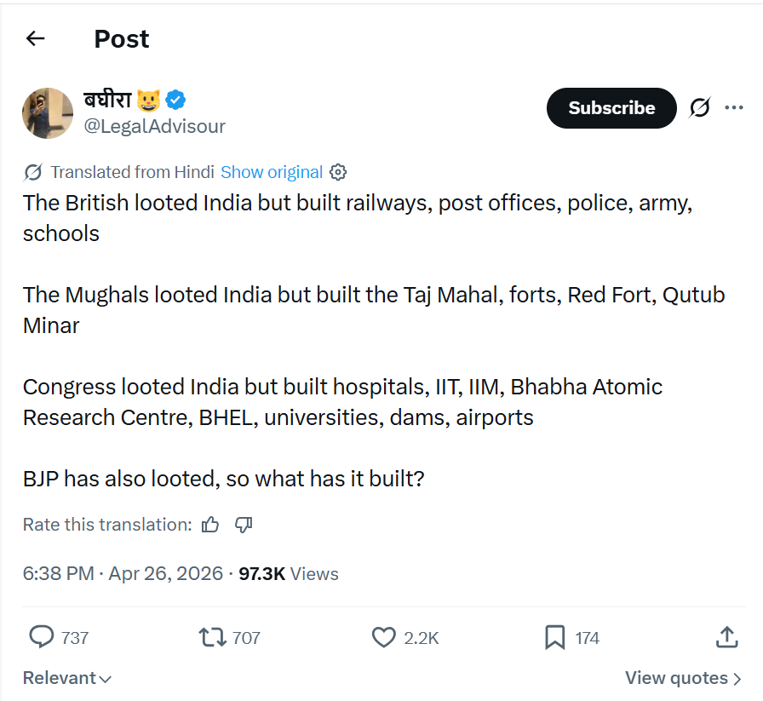
Task: Click the 97.3K Views count
Action: [x=289, y=574]
